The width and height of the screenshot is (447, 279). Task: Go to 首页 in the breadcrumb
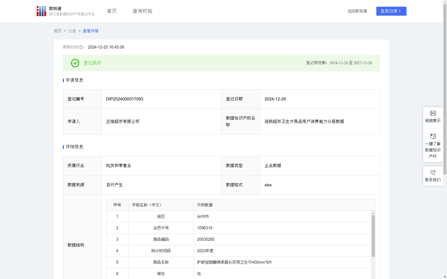[x=58, y=31]
